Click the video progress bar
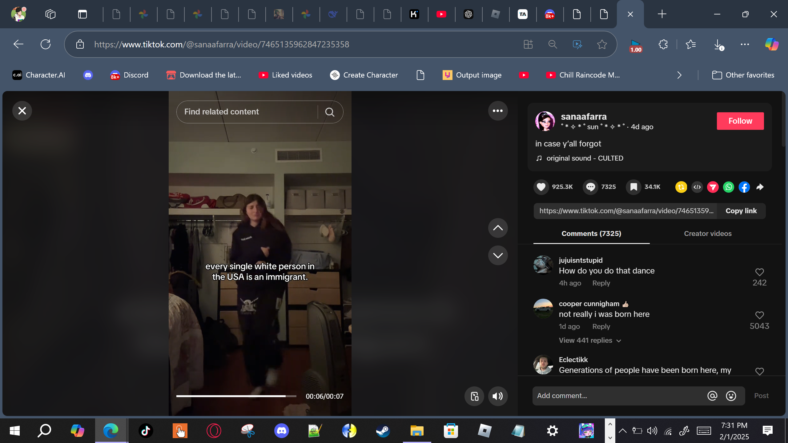The image size is (788, 443). (236, 396)
